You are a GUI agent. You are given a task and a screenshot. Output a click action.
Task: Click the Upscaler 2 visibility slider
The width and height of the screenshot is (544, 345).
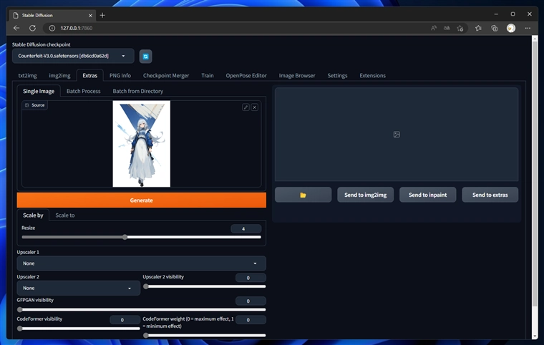click(x=204, y=286)
